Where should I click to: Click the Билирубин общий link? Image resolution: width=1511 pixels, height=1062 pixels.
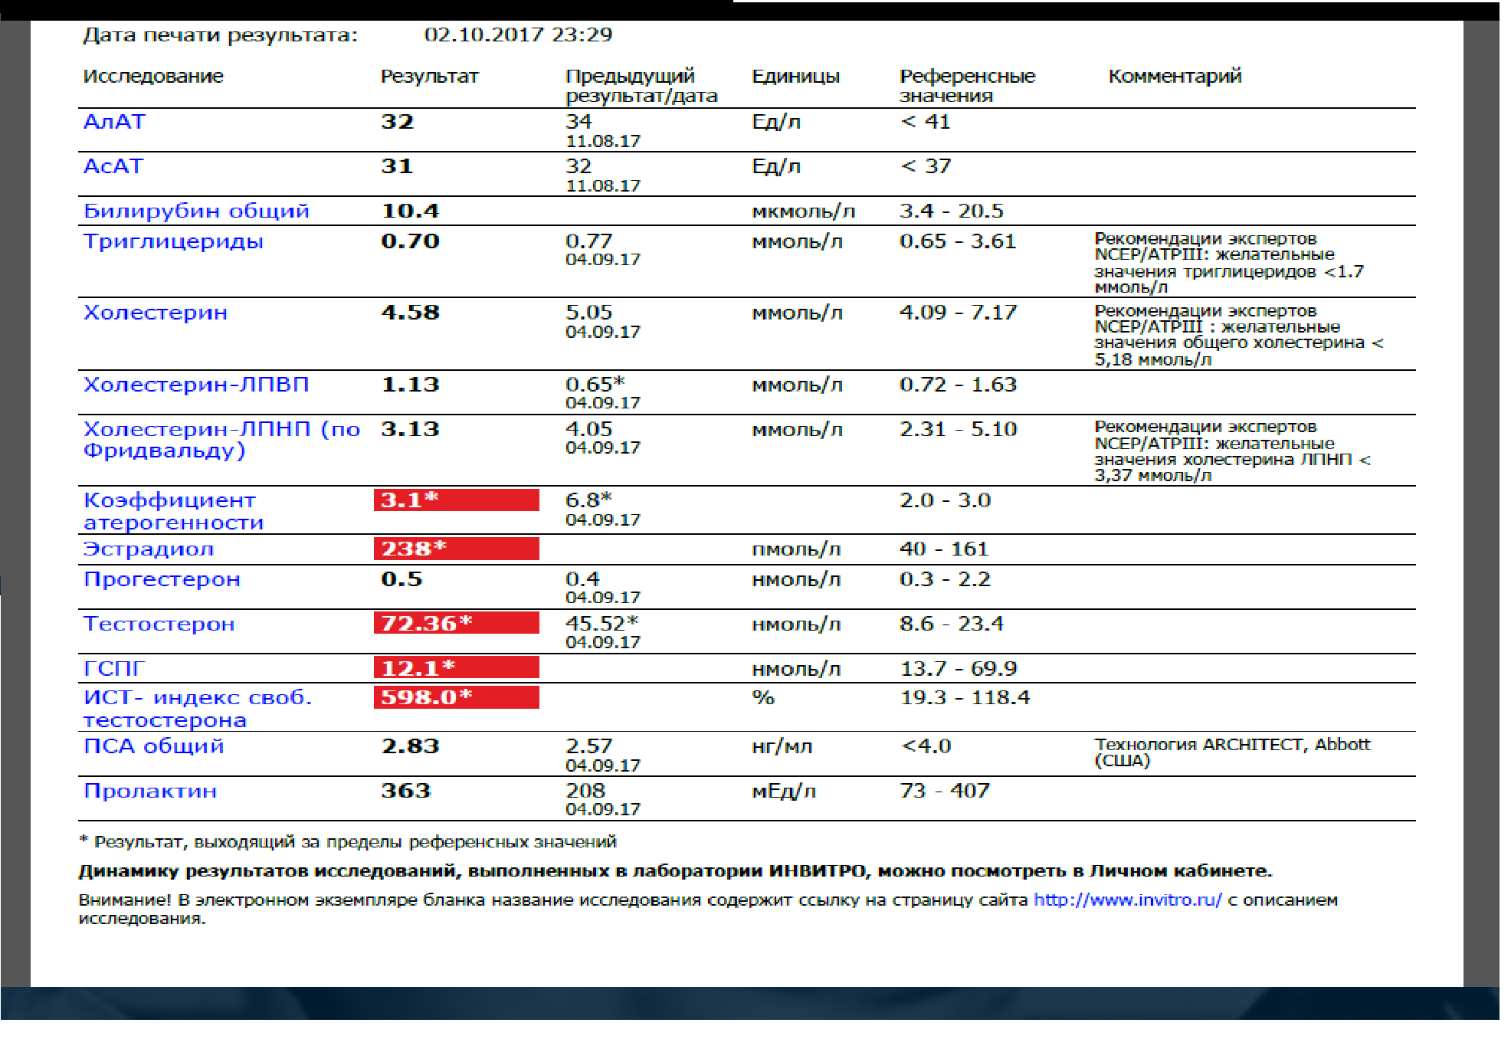[196, 211]
